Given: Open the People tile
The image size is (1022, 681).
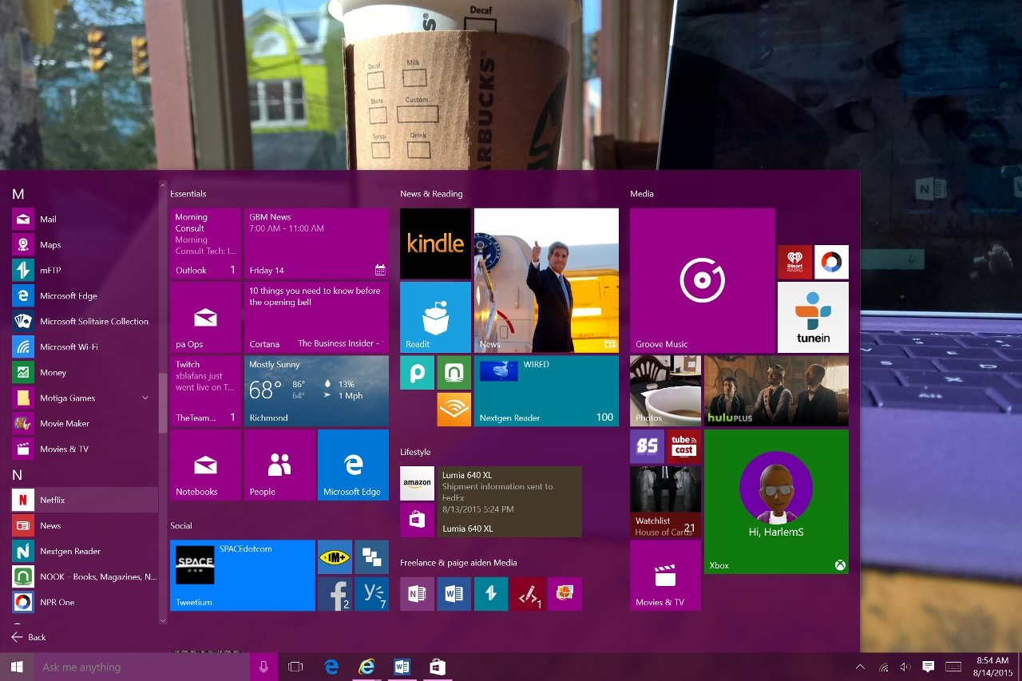Looking at the screenshot, I should tap(279, 465).
